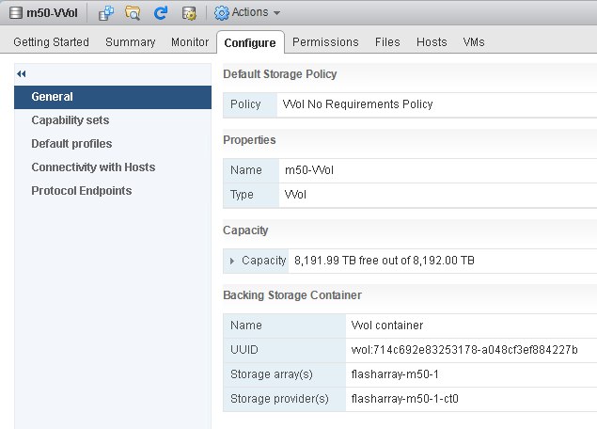Open the Monitor tab

click(190, 42)
